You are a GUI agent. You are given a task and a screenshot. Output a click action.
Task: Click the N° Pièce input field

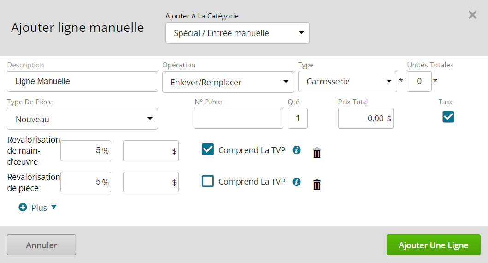click(239, 119)
